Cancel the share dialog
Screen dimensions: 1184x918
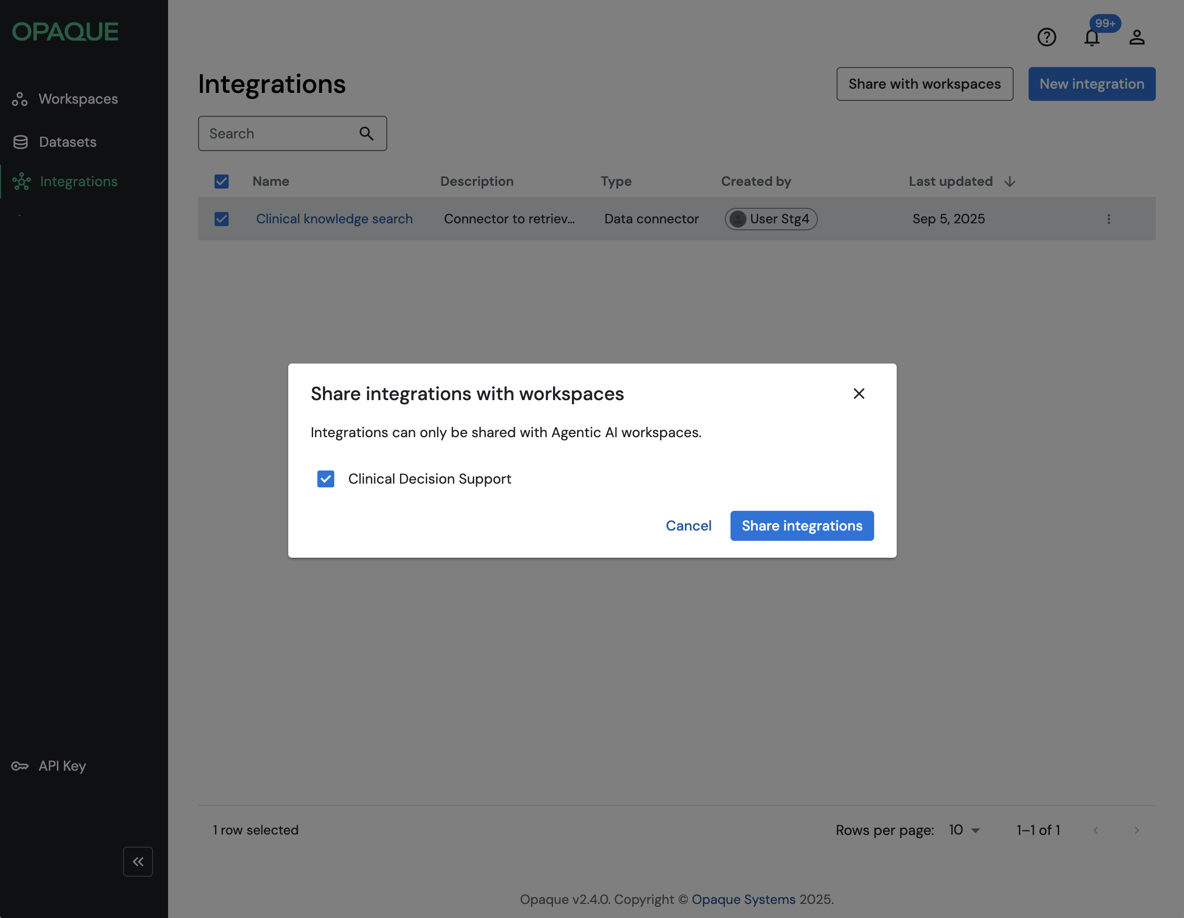click(x=688, y=525)
